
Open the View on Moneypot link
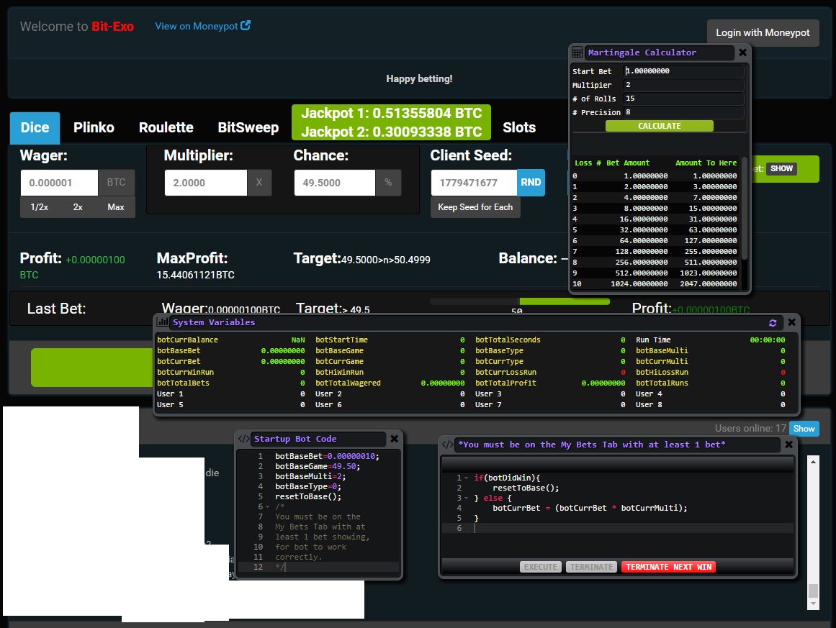click(x=196, y=26)
